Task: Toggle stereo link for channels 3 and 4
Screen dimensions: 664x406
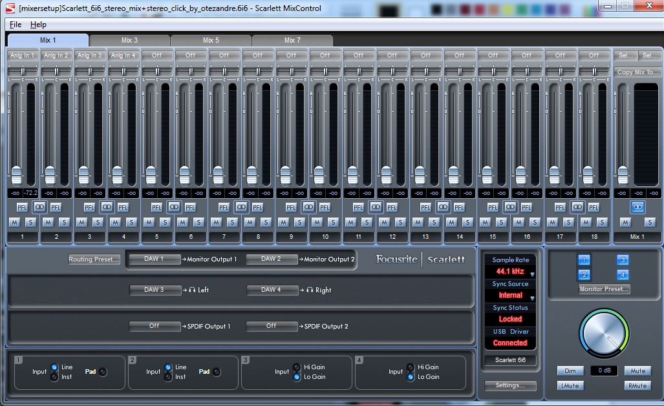Action: pos(107,207)
